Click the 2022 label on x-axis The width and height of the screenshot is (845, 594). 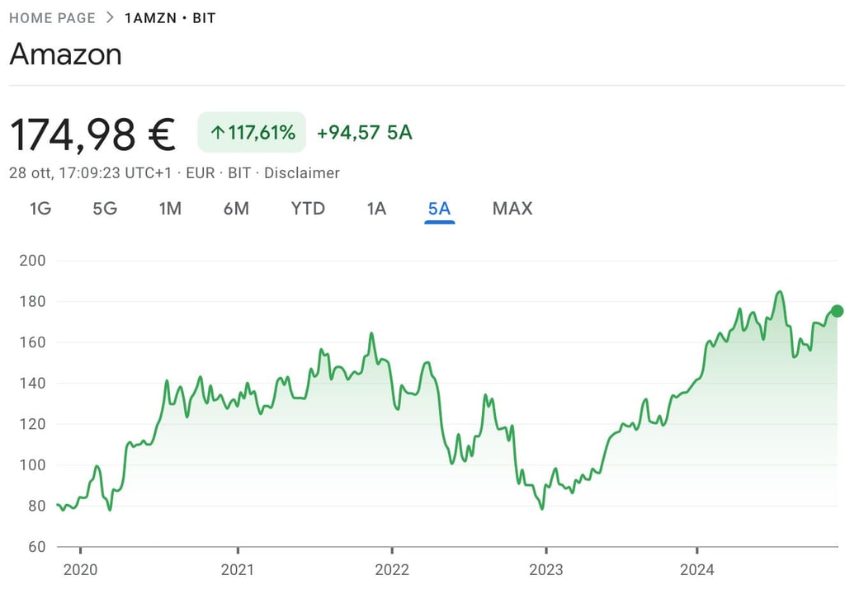(x=392, y=570)
